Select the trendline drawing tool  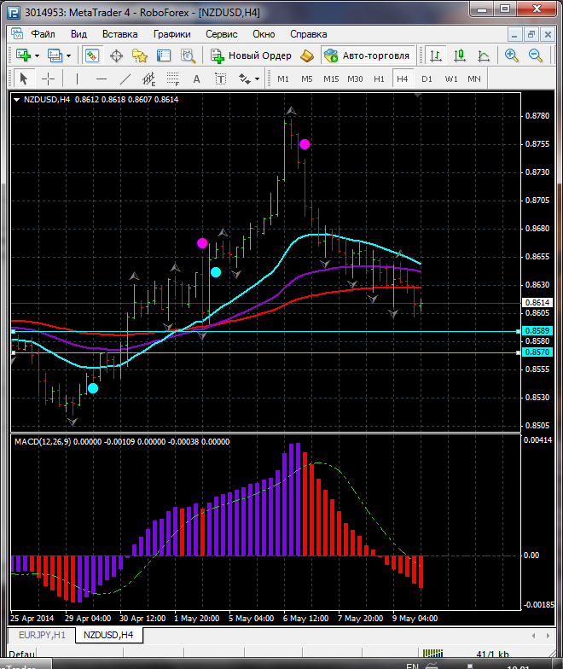(125, 79)
